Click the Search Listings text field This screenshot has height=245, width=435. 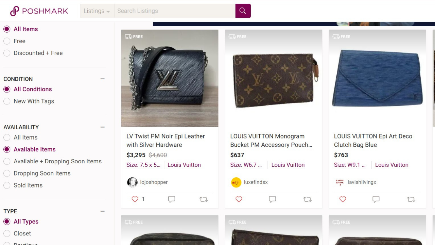pyautogui.click(x=175, y=11)
